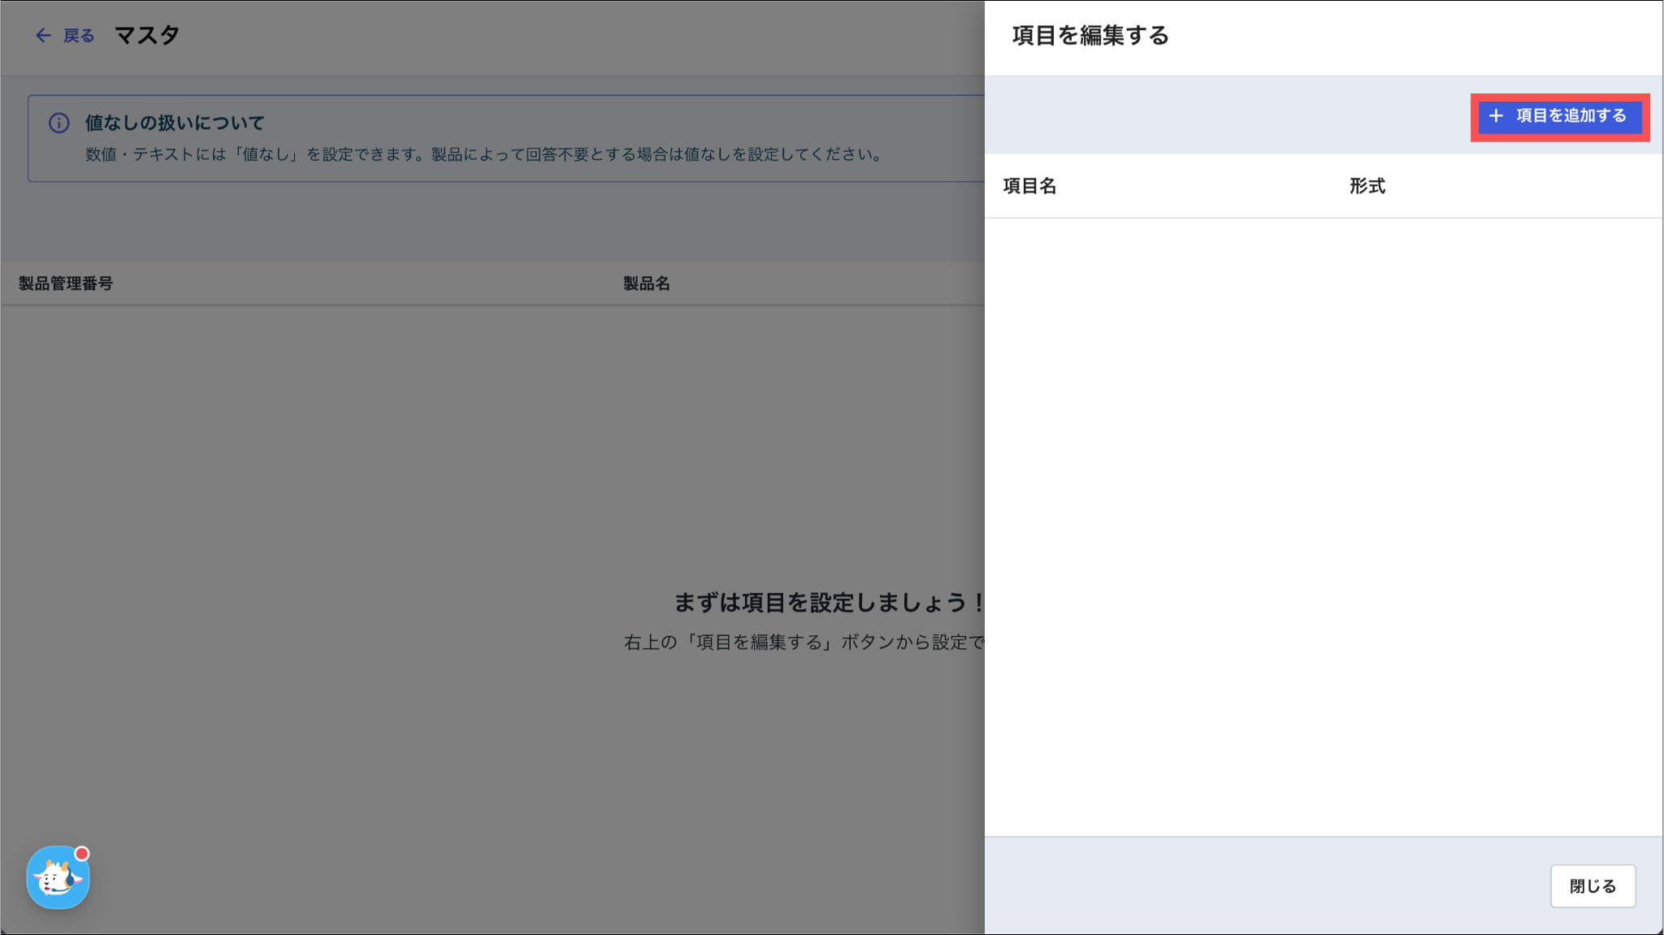Click the 製品名 column header
1664x935 pixels.
[647, 284]
